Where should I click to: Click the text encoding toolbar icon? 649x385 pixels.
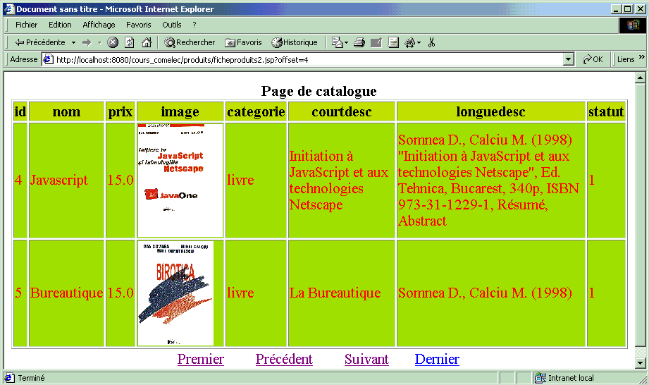coord(409,42)
